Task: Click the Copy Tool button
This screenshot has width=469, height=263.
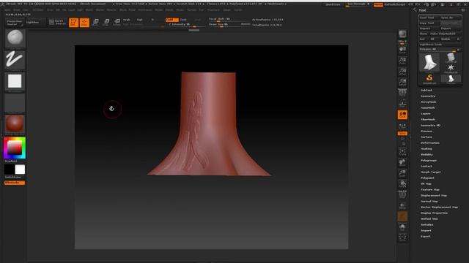Action: click(x=429, y=23)
